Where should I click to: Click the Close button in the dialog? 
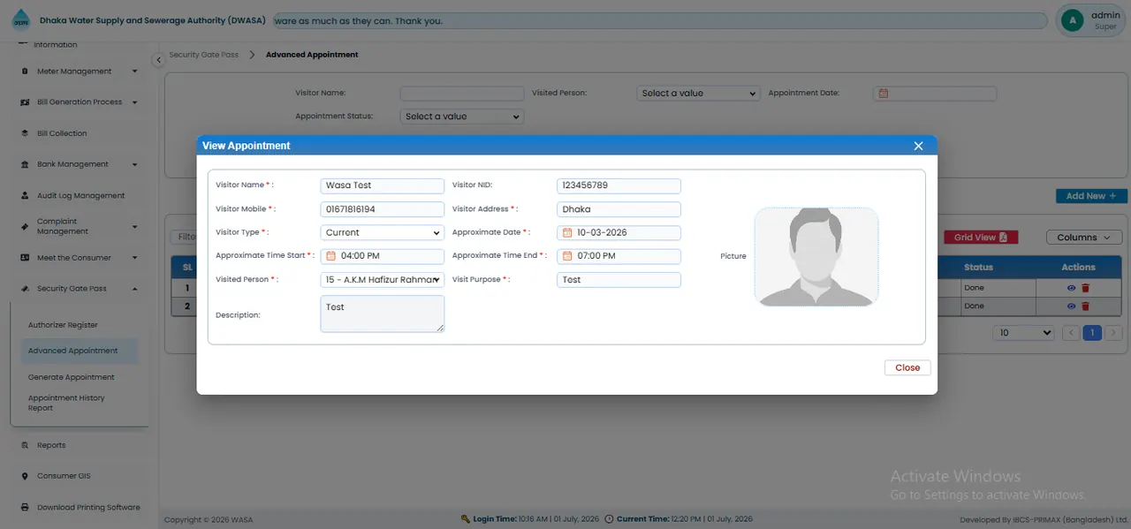click(907, 367)
